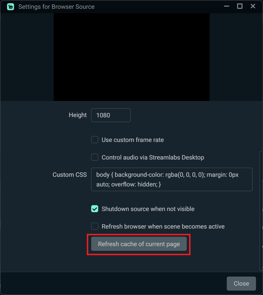Click the black browser source preview area

click(131, 57)
